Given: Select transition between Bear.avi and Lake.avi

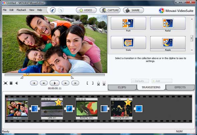Looking at the screenshot, I should click(34, 109).
